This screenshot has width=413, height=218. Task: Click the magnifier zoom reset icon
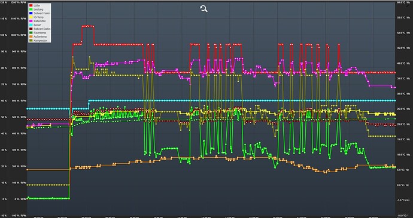coord(204,9)
